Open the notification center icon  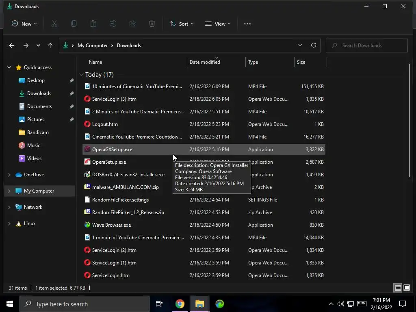click(403, 304)
